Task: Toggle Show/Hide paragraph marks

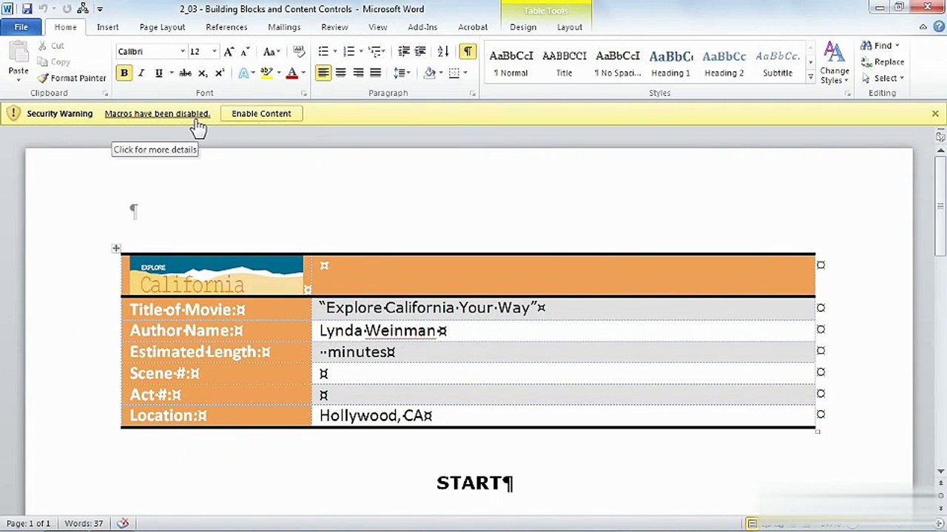Action: coord(468,52)
